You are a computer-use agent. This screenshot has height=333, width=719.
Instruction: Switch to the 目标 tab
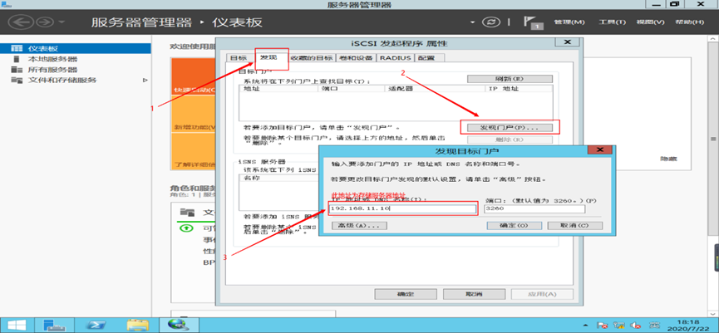point(238,57)
